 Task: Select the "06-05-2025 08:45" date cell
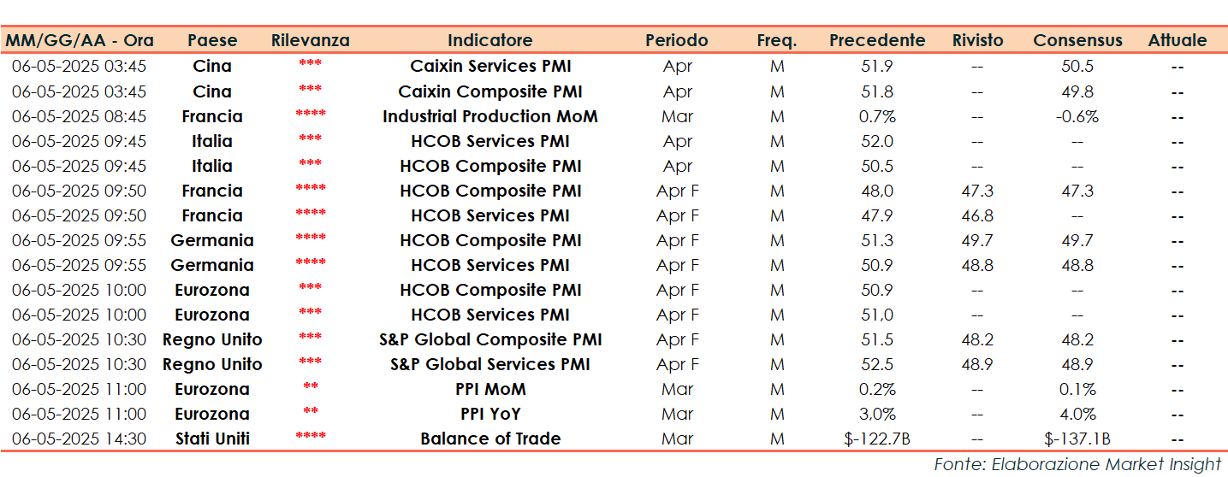coord(79,116)
